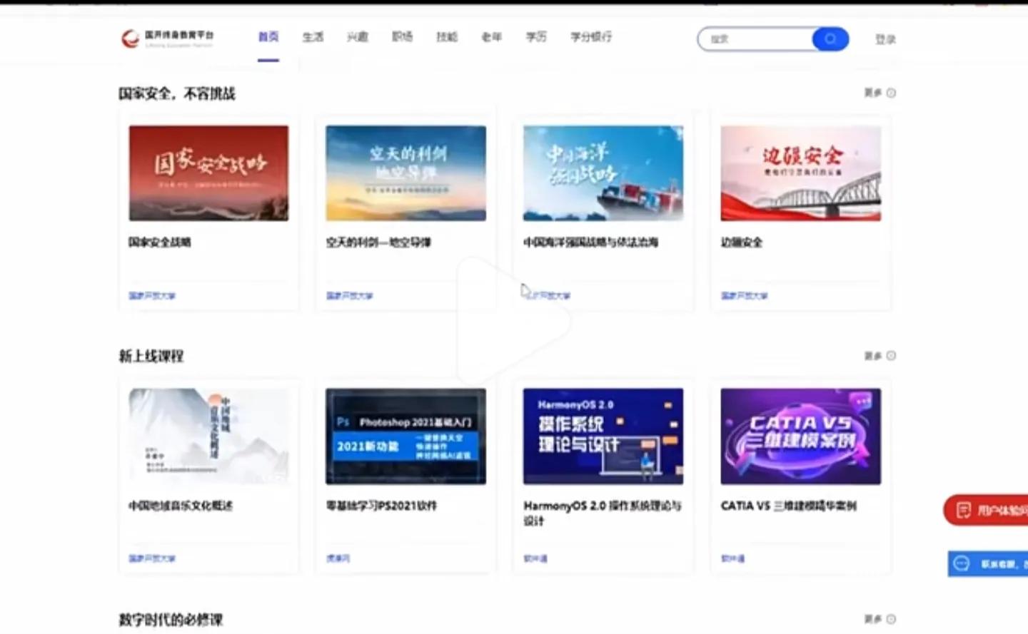Viewport: 1028px width, 634px height.
Task: Click the info icon by 数字时代的必修课 更多
Action: pyautogui.click(x=891, y=618)
